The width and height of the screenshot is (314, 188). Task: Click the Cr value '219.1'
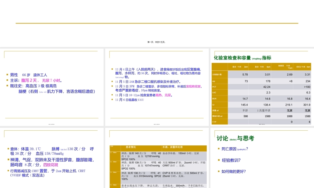(x=282, y=105)
